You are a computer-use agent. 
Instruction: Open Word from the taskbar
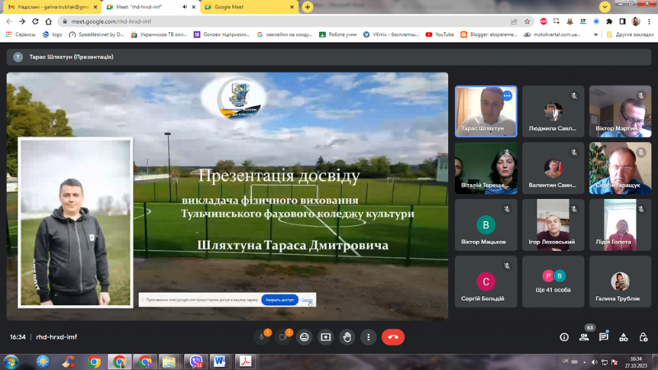tap(220, 362)
